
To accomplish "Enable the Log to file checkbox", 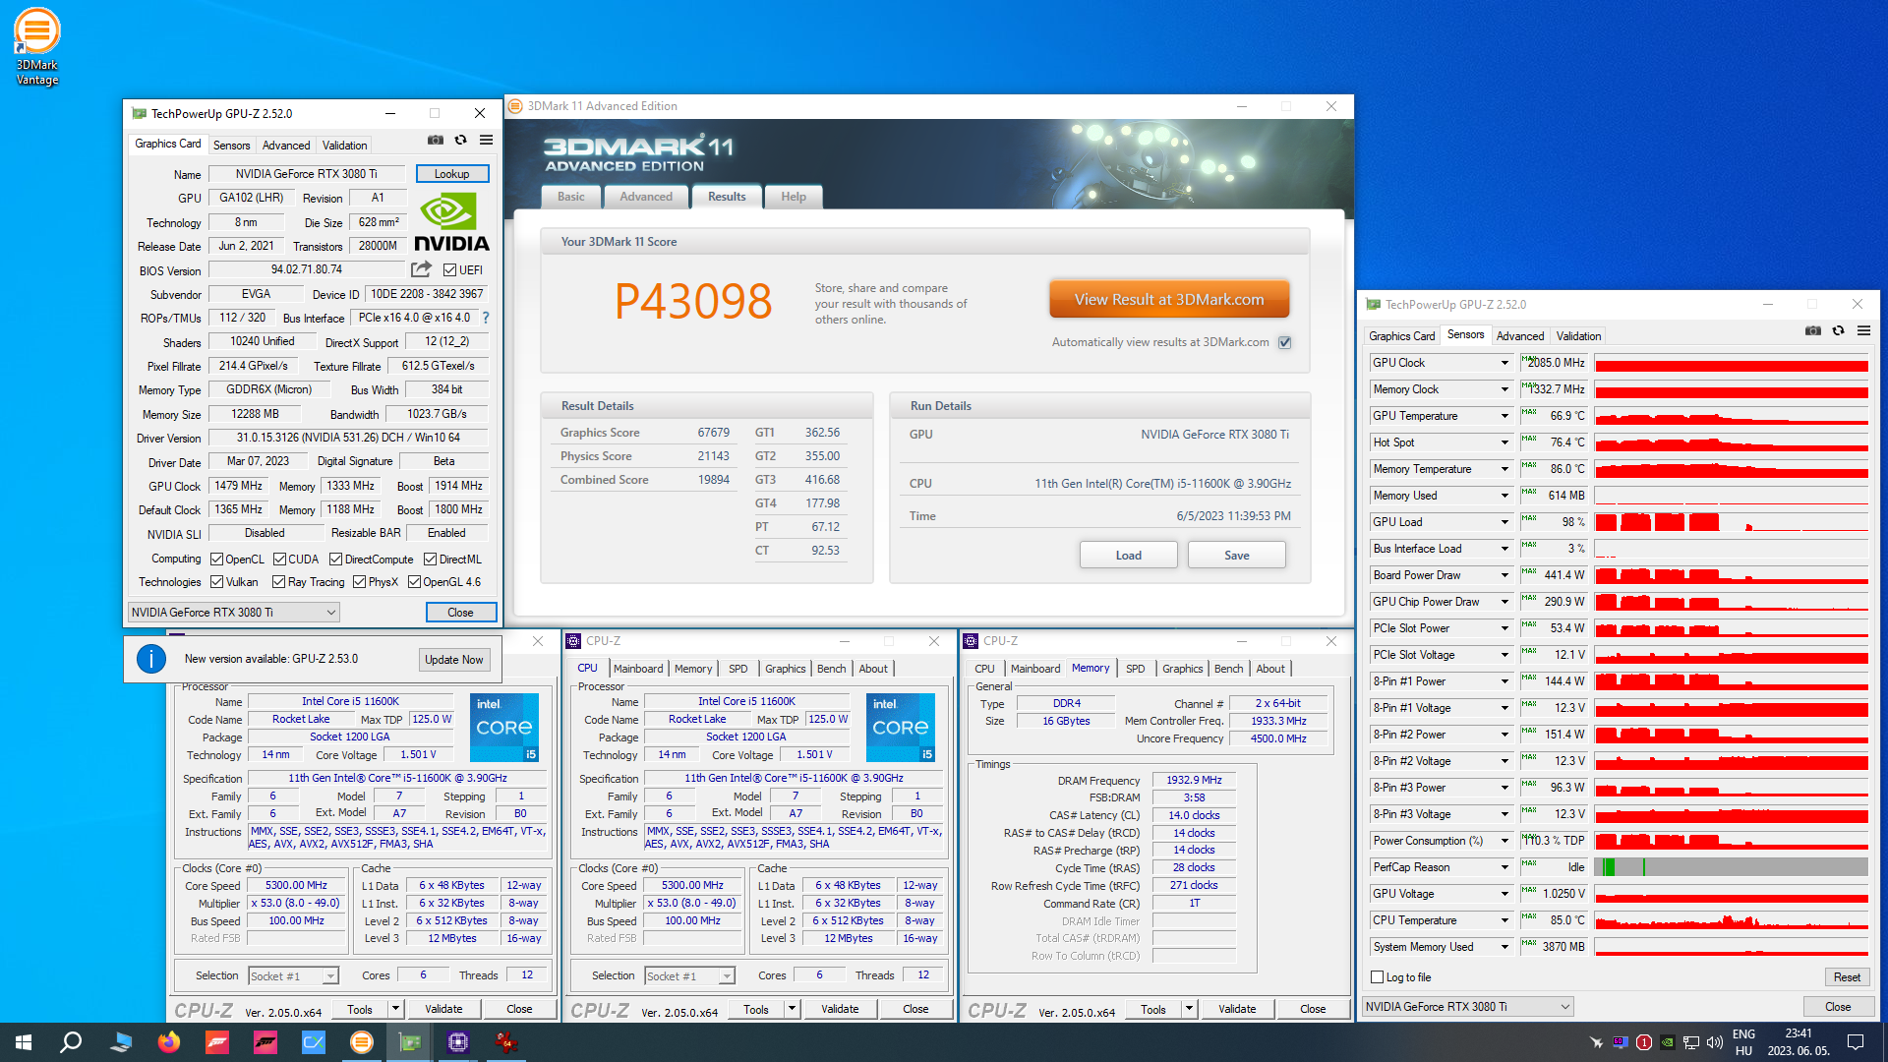I will [x=1378, y=977].
